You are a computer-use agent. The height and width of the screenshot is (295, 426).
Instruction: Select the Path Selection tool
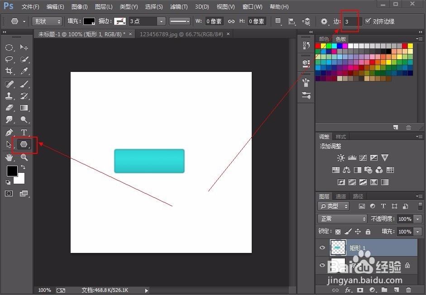click(x=9, y=144)
